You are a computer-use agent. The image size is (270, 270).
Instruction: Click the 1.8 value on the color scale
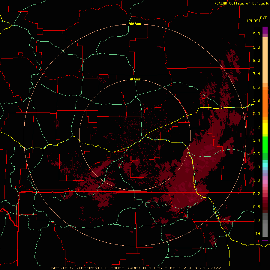(x=256, y=167)
